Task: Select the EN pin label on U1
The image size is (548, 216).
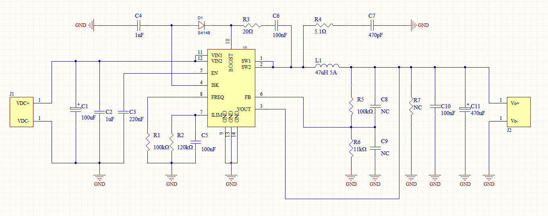Action: point(215,73)
